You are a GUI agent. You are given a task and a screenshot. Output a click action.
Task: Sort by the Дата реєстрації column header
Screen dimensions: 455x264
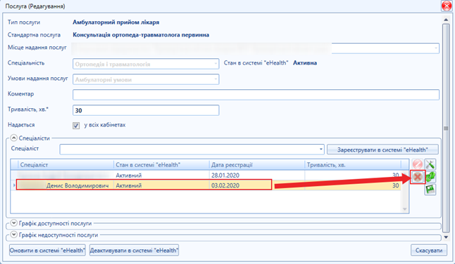[257, 165]
